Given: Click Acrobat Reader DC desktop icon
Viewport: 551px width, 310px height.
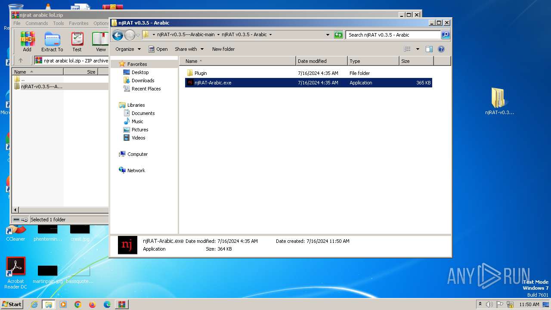Looking at the screenshot, I should [16, 273].
